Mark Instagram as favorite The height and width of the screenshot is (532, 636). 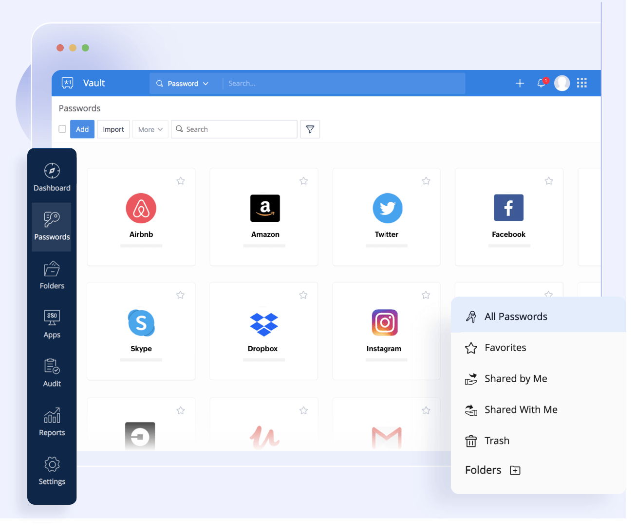[x=426, y=295]
